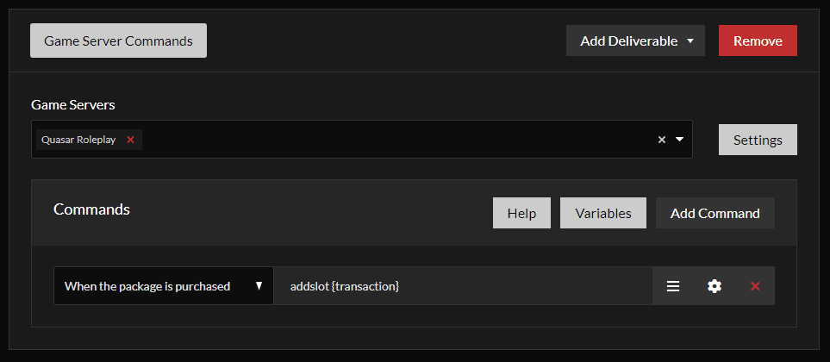Edit the addslot {transaction} command field
This screenshot has height=362, width=830.
click(462, 286)
